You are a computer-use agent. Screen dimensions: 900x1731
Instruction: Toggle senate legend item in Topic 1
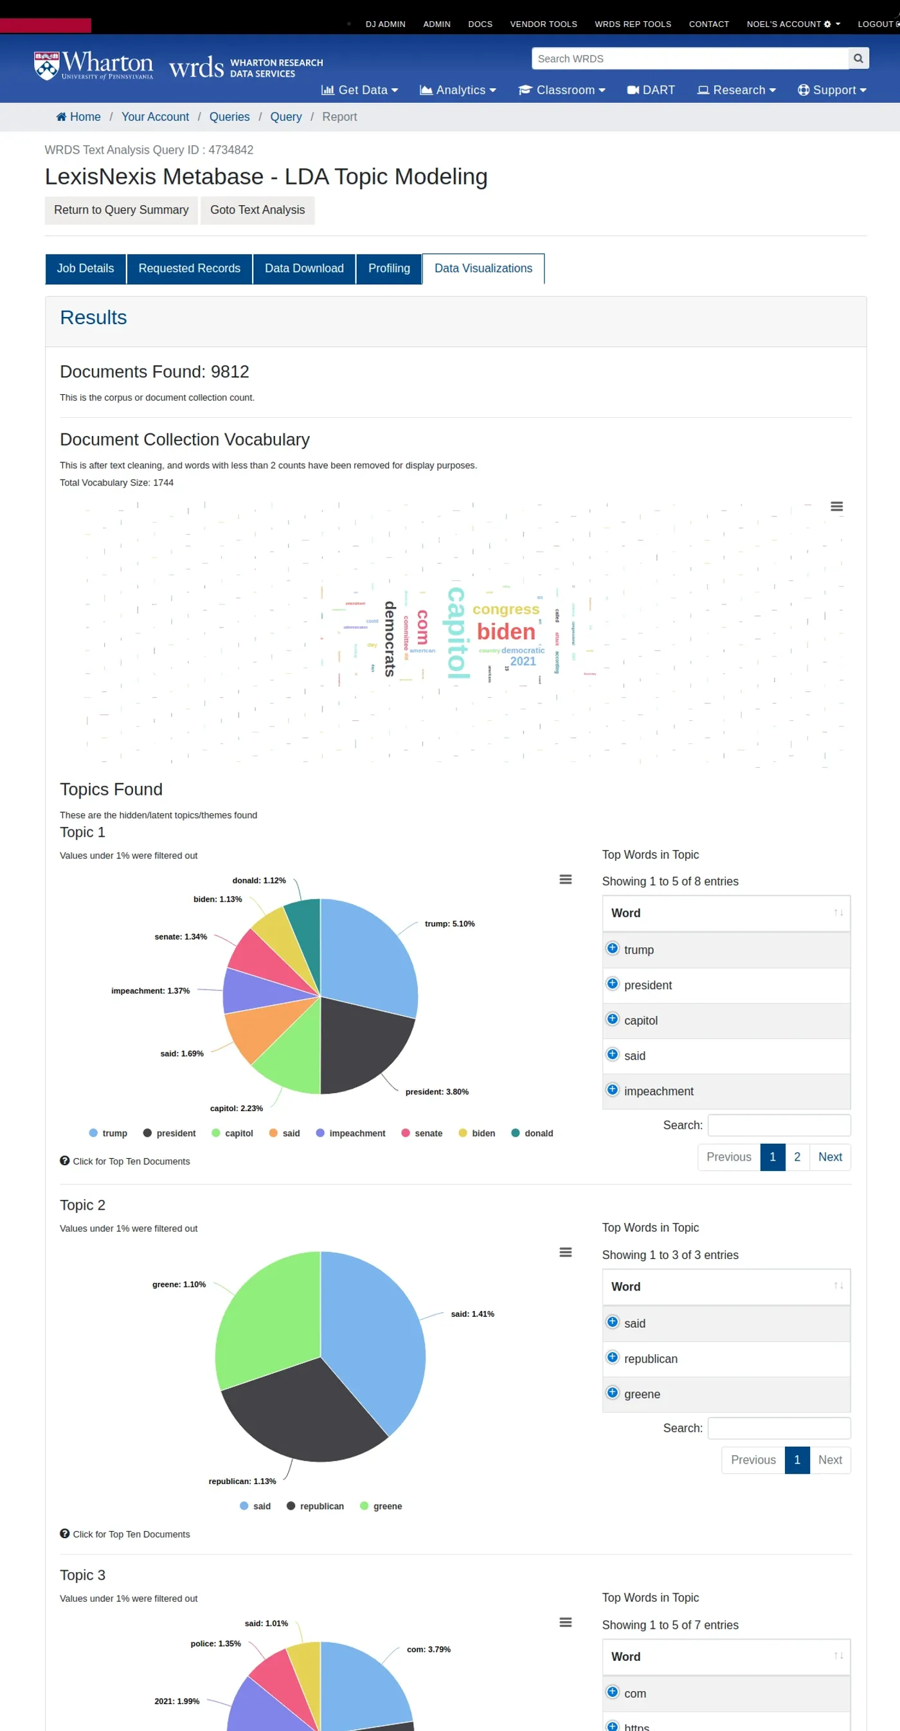click(422, 1133)
